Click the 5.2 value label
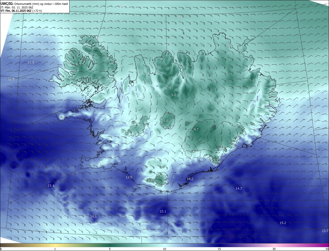 (190, 65)
